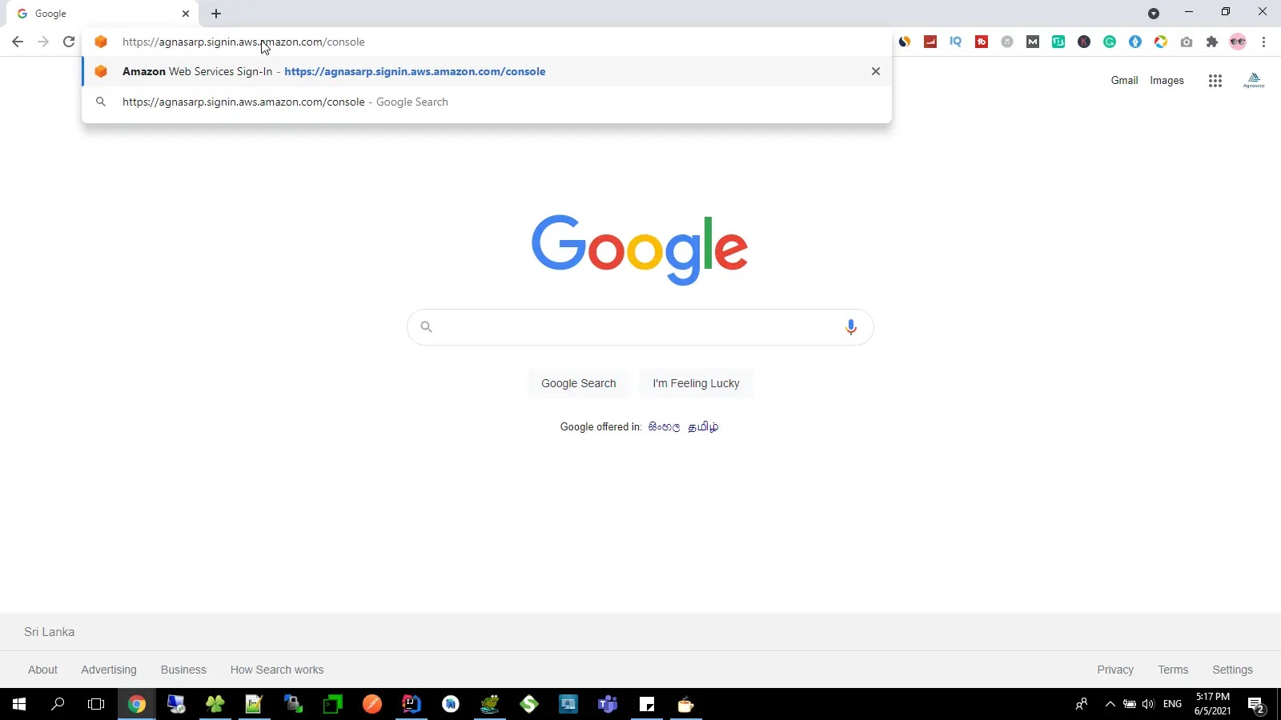Open ENG input language selector

[1172, 704]
